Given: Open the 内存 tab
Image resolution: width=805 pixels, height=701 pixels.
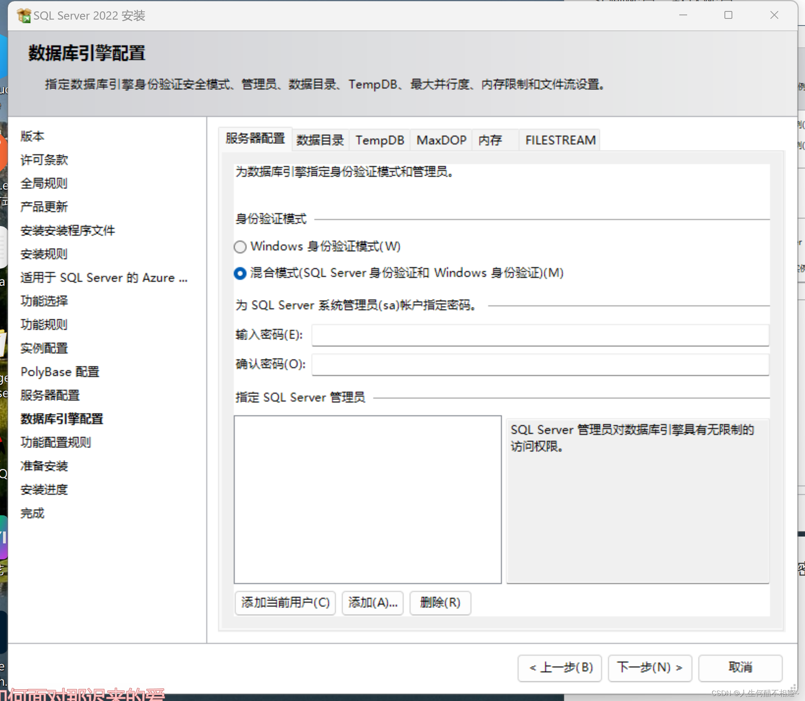Looking at the screenshot, I should point(495,140).
